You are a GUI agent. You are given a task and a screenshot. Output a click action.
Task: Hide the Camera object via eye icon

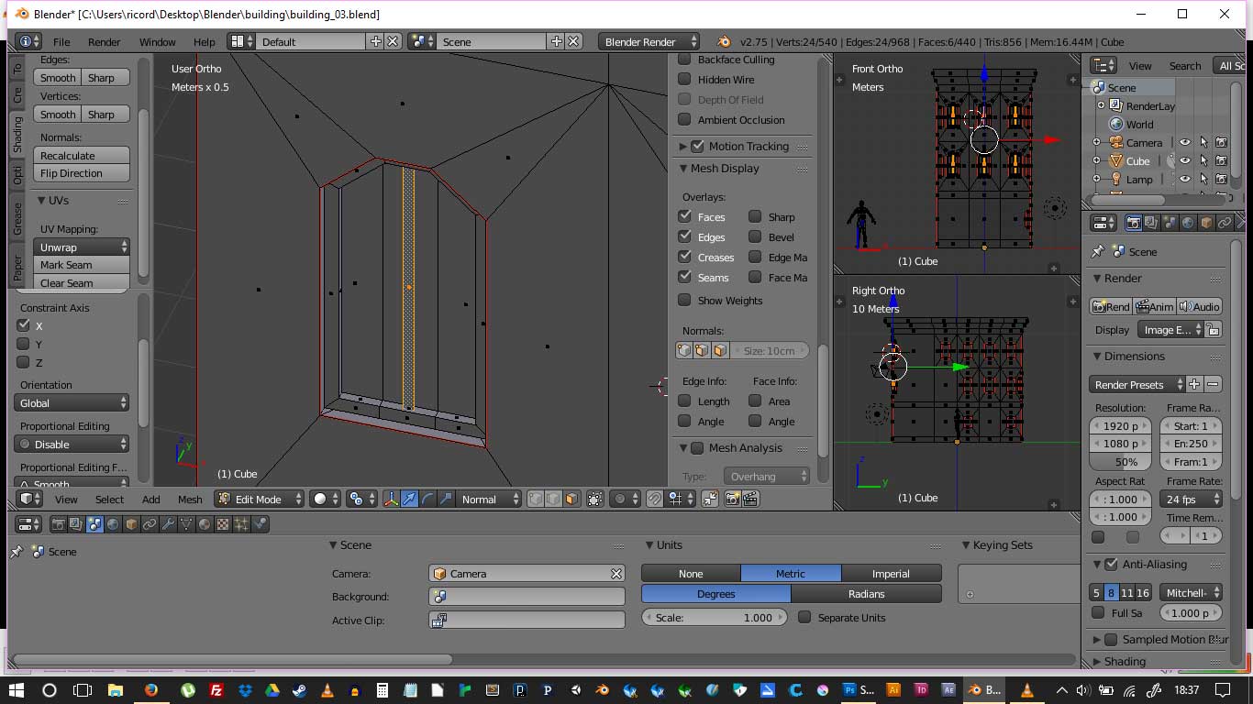(x=1185, y=143)
